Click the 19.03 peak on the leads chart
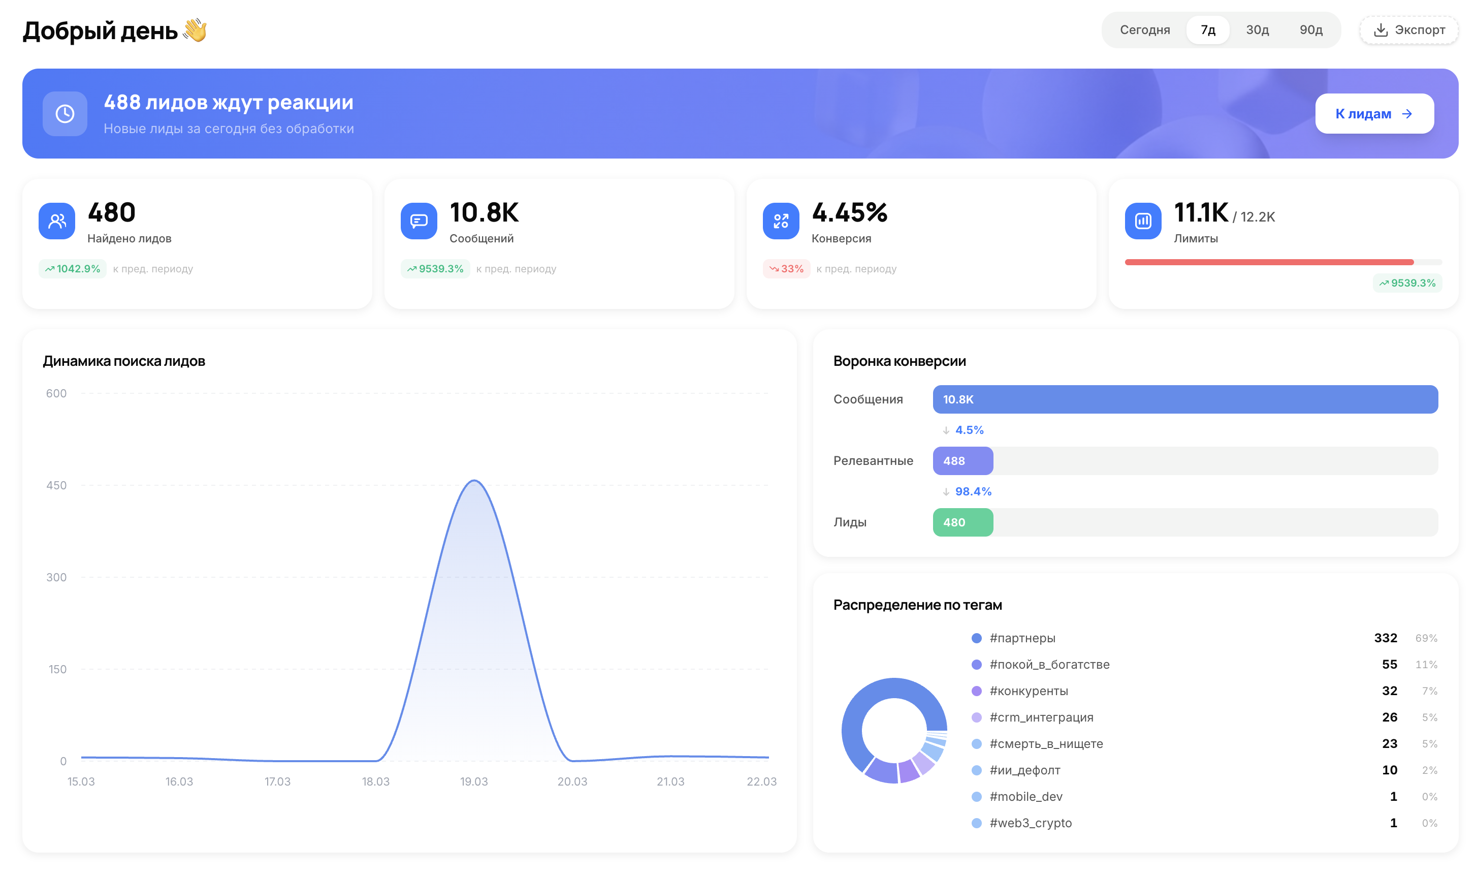Viewport: 1476px width, 875px height. point(474,481)
